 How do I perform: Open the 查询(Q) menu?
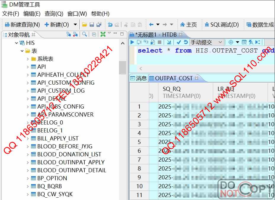click(x=54, y=14)
